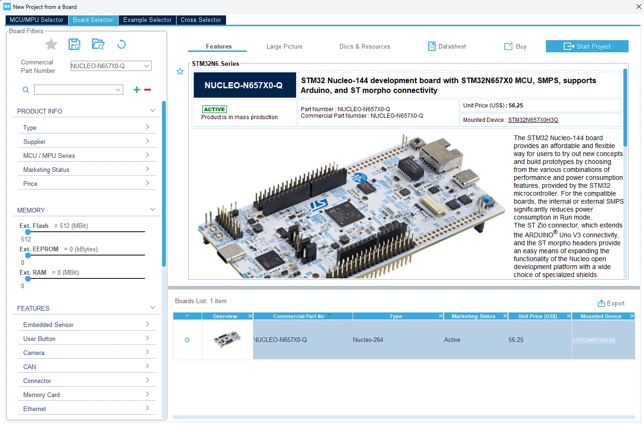Screen dimensions: 644x426
Task: Select the Large Picture tab
Action: pyautogui.click(x=284, y=46)
